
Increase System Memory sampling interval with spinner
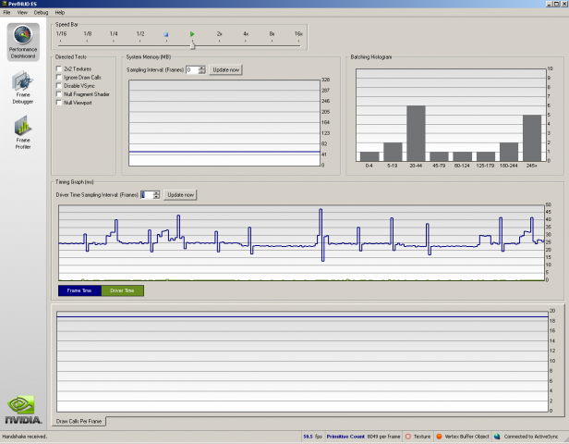pyautogui.click(x=202, y=68)
